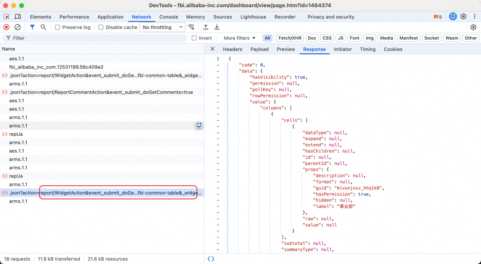The height and width of the screenshot is (264, 481).
Task: Click the import HAR upload icon
Action: click(206, 27)
